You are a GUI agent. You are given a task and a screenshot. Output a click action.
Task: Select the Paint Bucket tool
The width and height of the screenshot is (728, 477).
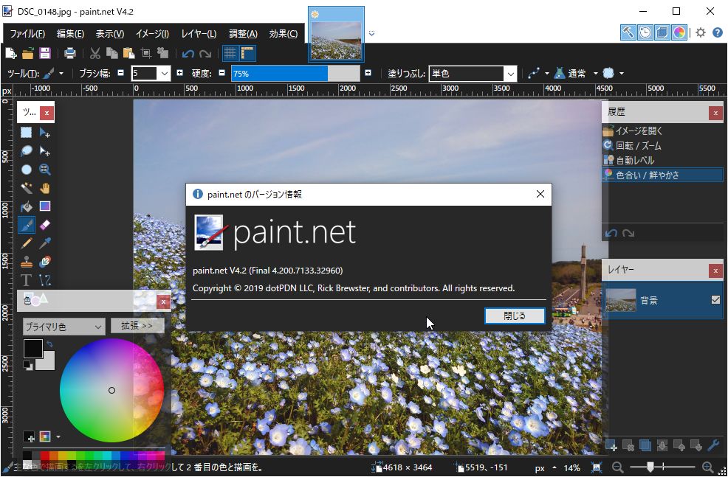coord(27,206)
